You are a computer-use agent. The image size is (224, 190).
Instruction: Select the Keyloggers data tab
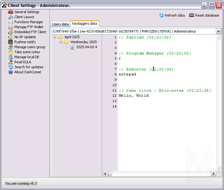[x=84, y=23]
